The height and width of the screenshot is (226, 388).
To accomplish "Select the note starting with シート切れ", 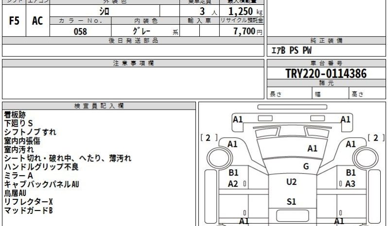I will point(68,158).
